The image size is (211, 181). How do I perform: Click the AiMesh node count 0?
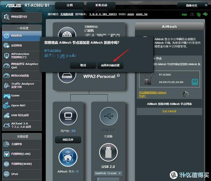click(x=77, y=171)
